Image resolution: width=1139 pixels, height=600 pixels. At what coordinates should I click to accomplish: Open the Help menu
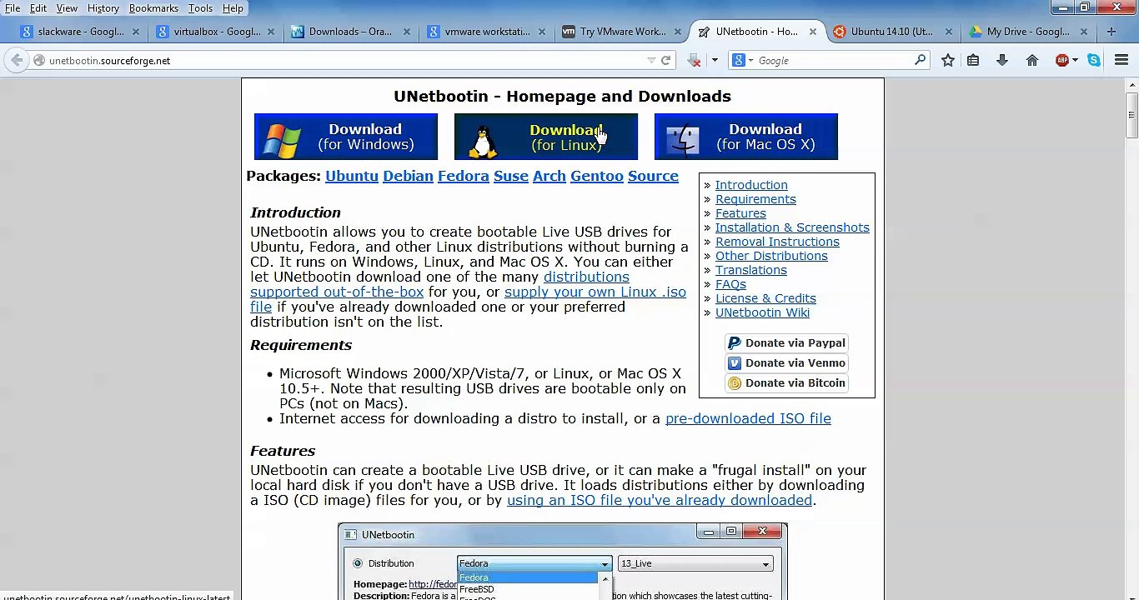[x=233, y=8]
